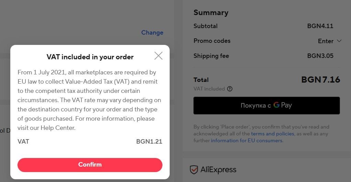This screenshot has height=182, width=351.
Task: Click the dialog title VAT included in your order
Action: (90, 57)
